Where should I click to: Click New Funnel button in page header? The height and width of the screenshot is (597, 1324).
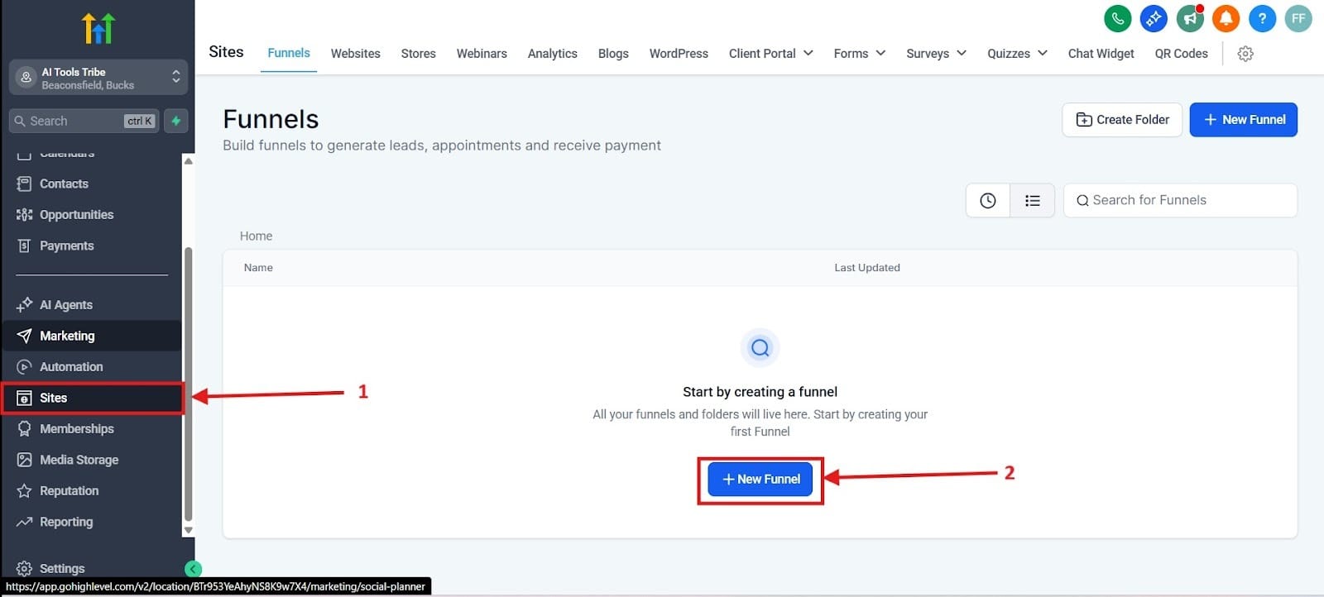1244,120
